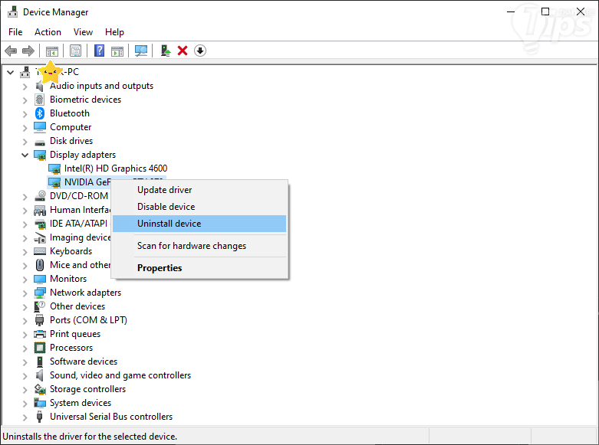Click the show/hide console tree icon

pyautogui.click(x=52, y=51)
